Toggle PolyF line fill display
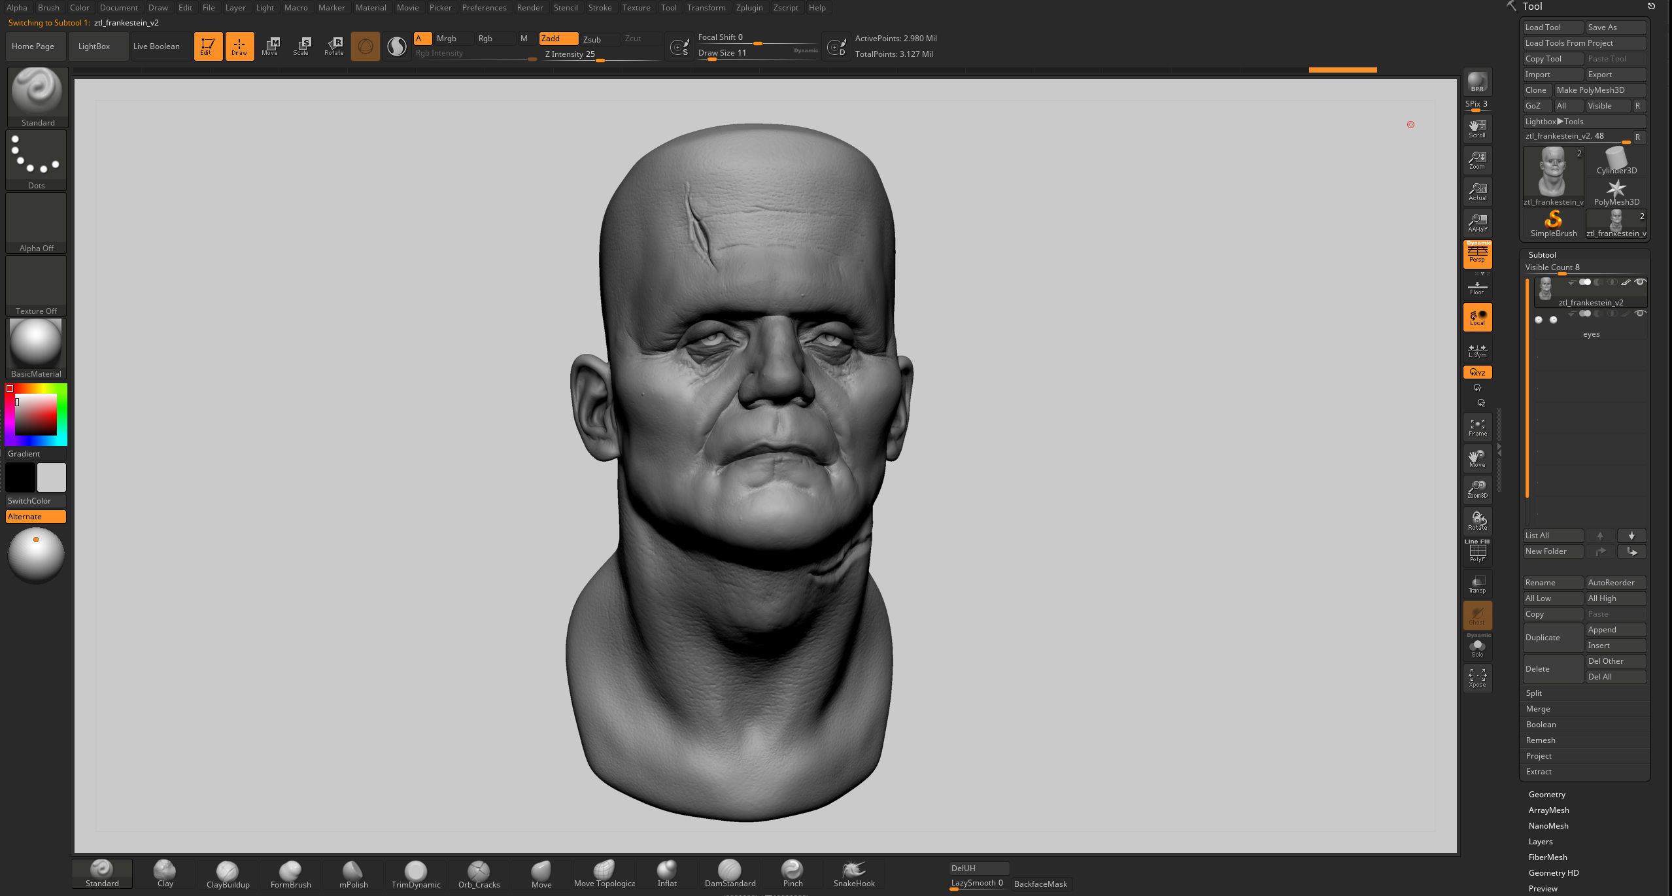The width and height of the screenshot is (1672, 896). (x=1477, y=551)
